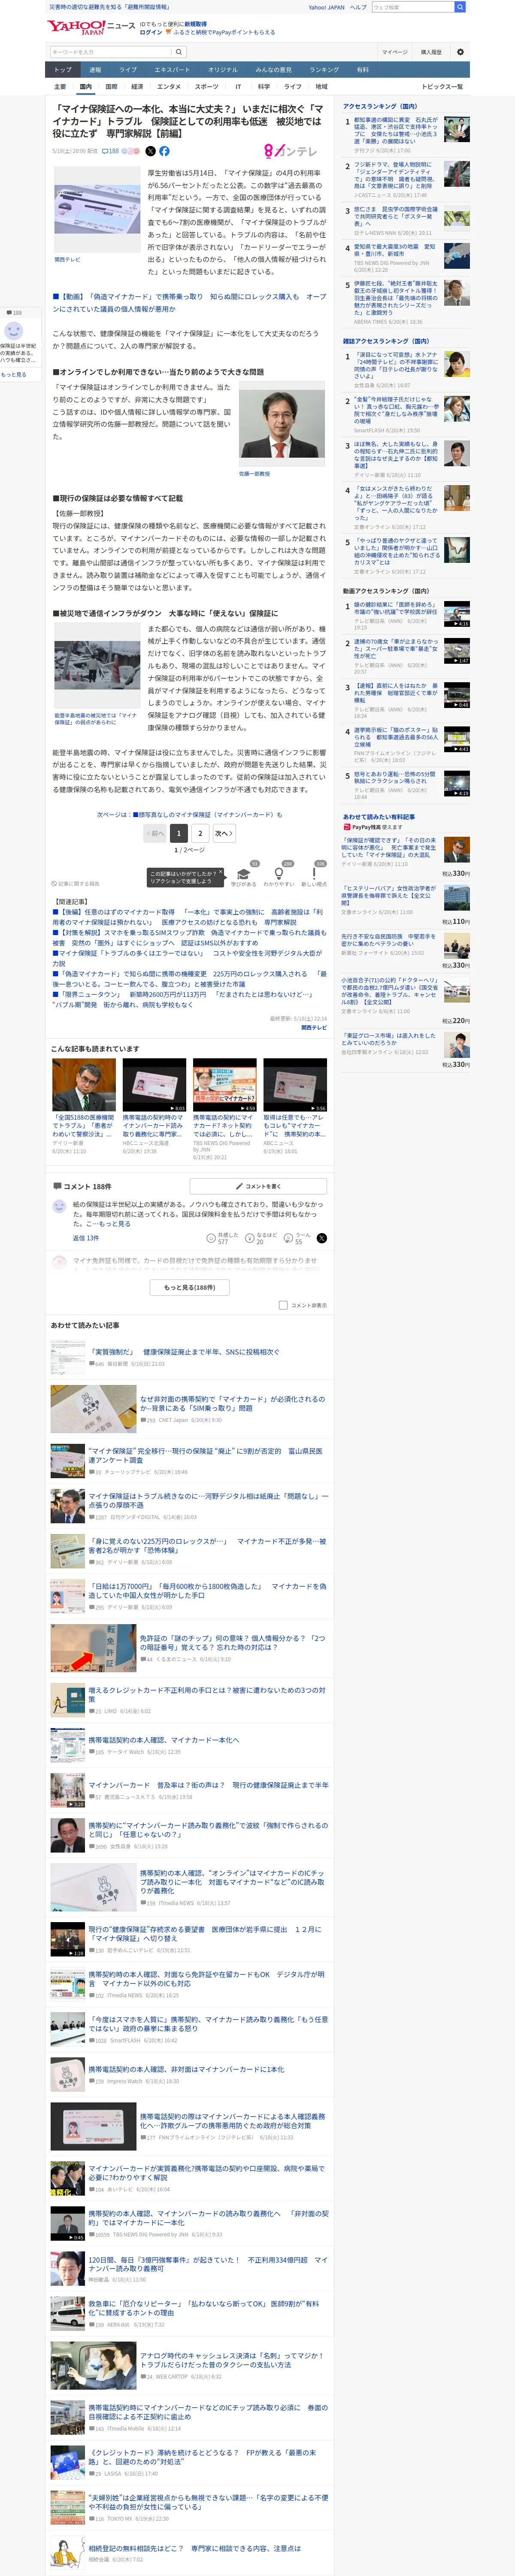
Task: Open the 国際 category
Action: [x=111, y=87]
